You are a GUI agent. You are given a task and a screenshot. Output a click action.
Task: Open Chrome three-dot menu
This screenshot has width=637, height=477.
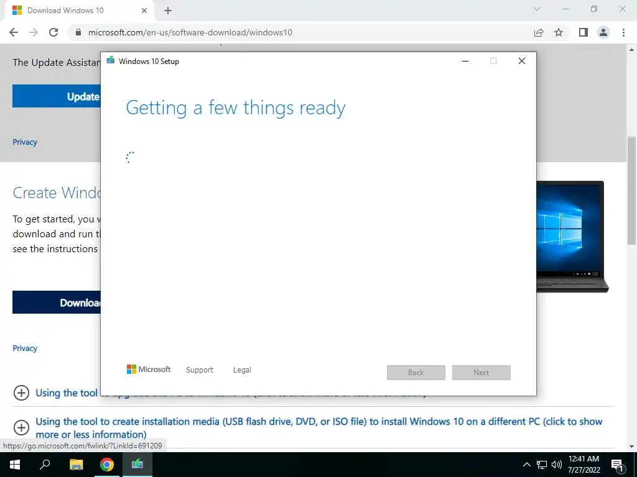623,32
